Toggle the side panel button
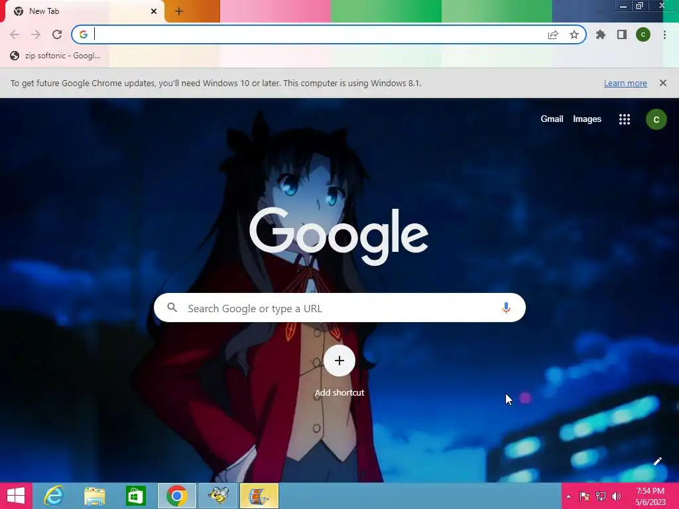The width and height of the screenshot is (679, 509). pyautogui.click(x=622, y=34)
